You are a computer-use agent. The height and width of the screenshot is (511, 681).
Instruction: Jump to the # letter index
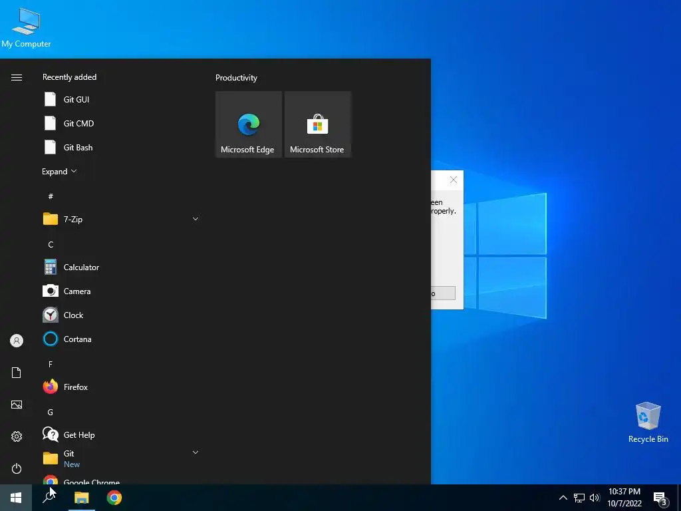click(51, 196)
